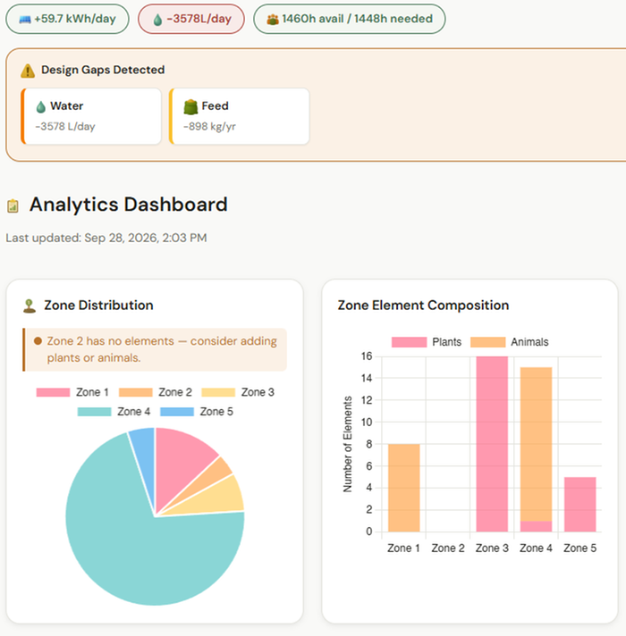Screen dimensions: 626x636
Task: Click the Zone 3 pink plants bar
Action: [492, 444]
